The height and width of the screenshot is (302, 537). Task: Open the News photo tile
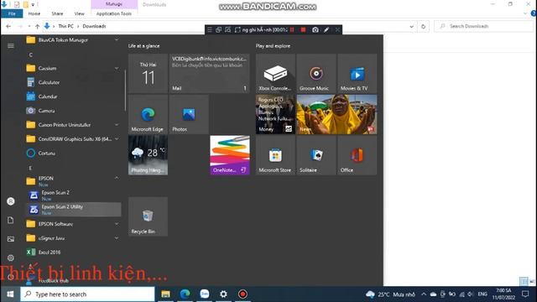(336, 114)
